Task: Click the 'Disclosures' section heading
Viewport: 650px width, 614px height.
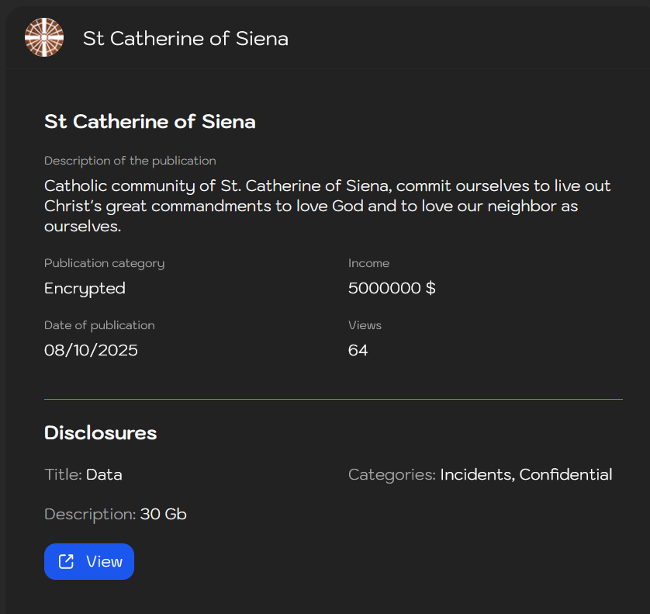Action: click(x=100, y=433)
